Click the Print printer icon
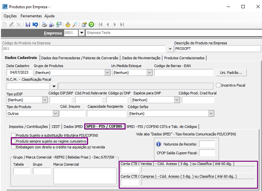 point(44,25)
